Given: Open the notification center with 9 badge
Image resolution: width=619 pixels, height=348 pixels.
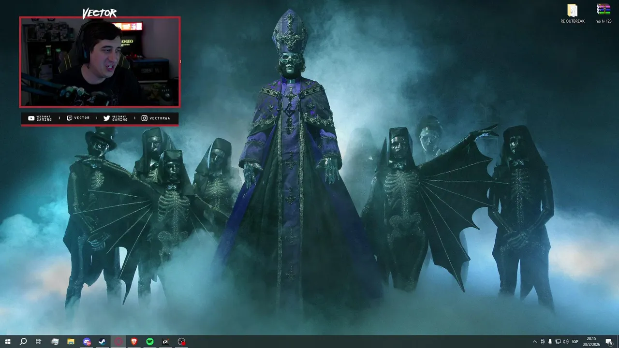Looking at the screenshot, I should click(x=609, y=342).
